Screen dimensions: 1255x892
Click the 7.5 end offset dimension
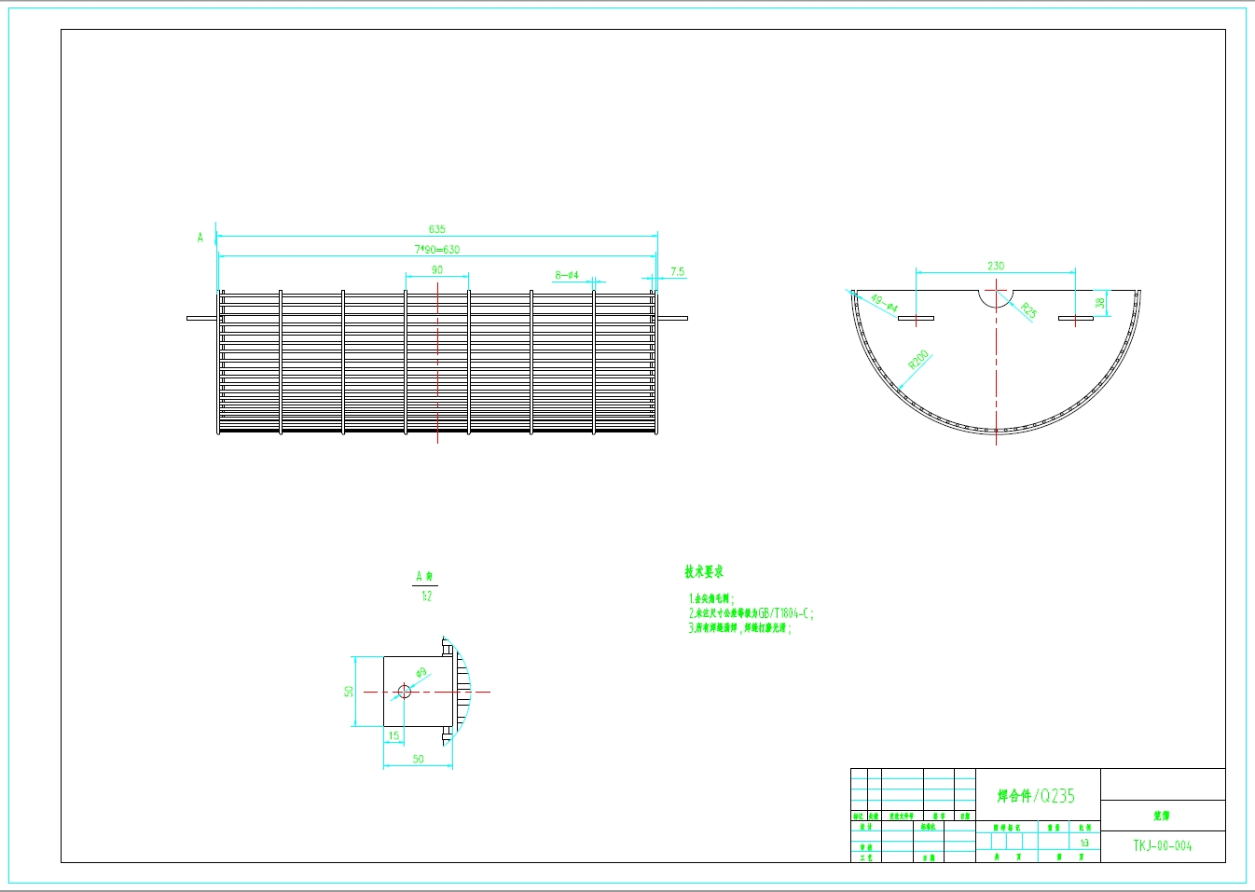click(x=677, y=272)
